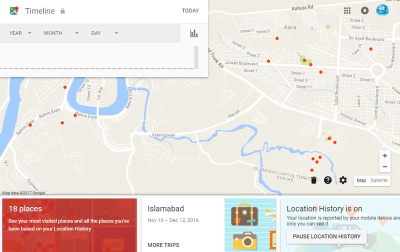
Task: Open the account profile avatar
Action: click(x=382, y=10)
